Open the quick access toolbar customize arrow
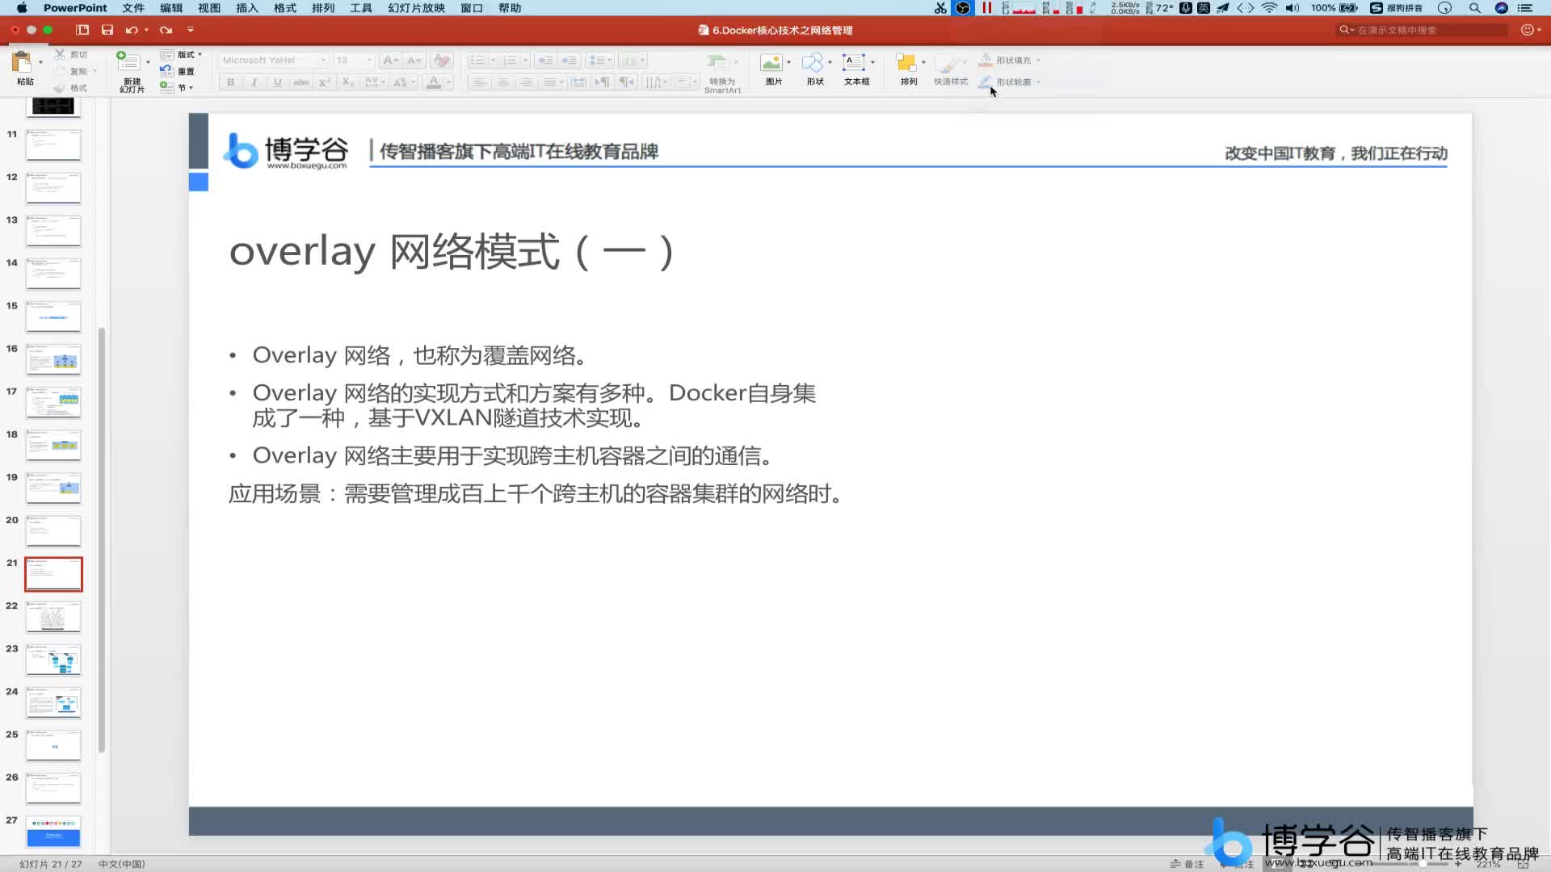 tap(191, 30)
